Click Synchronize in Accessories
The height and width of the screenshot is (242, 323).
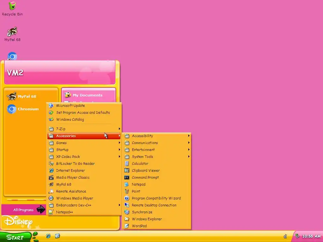point(156,212)
